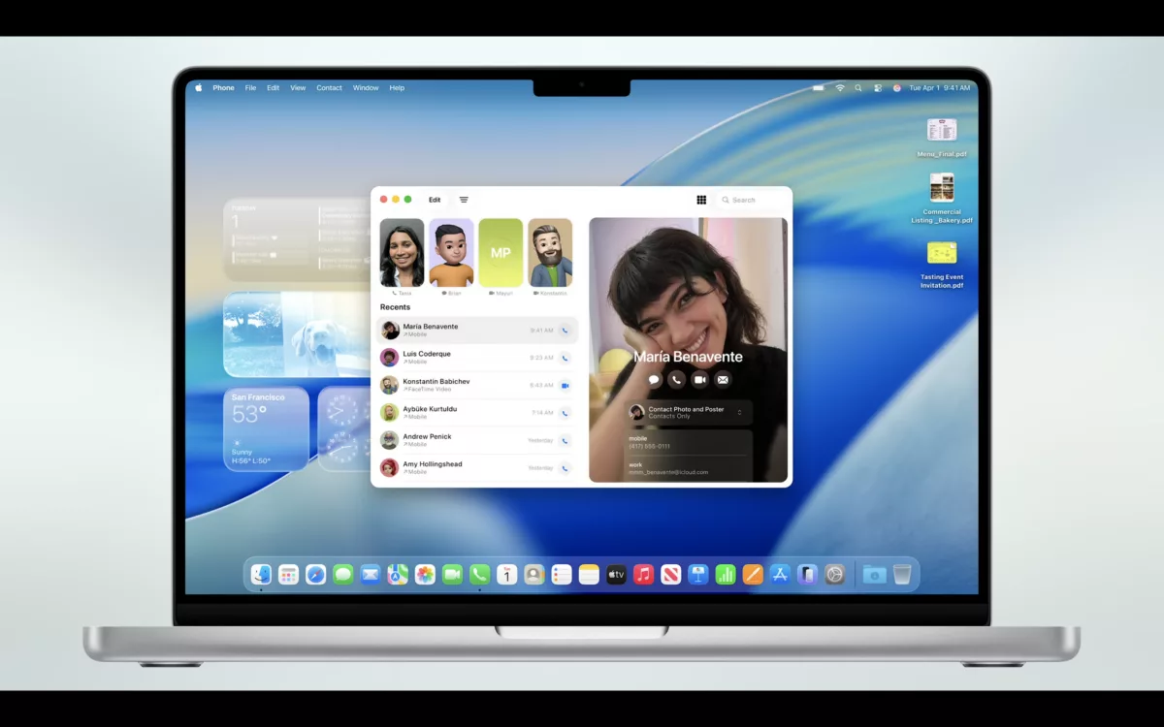Start a video call from María's contact card

(699, 380)
